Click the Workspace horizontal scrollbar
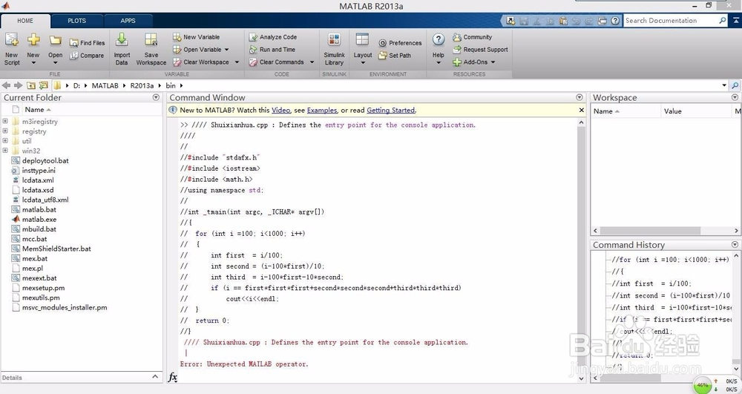The height and width of the screenshot is (394, 742). (650, 231)
